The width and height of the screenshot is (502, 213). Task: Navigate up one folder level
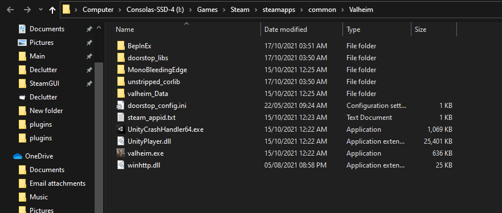[x=52, y=10]
